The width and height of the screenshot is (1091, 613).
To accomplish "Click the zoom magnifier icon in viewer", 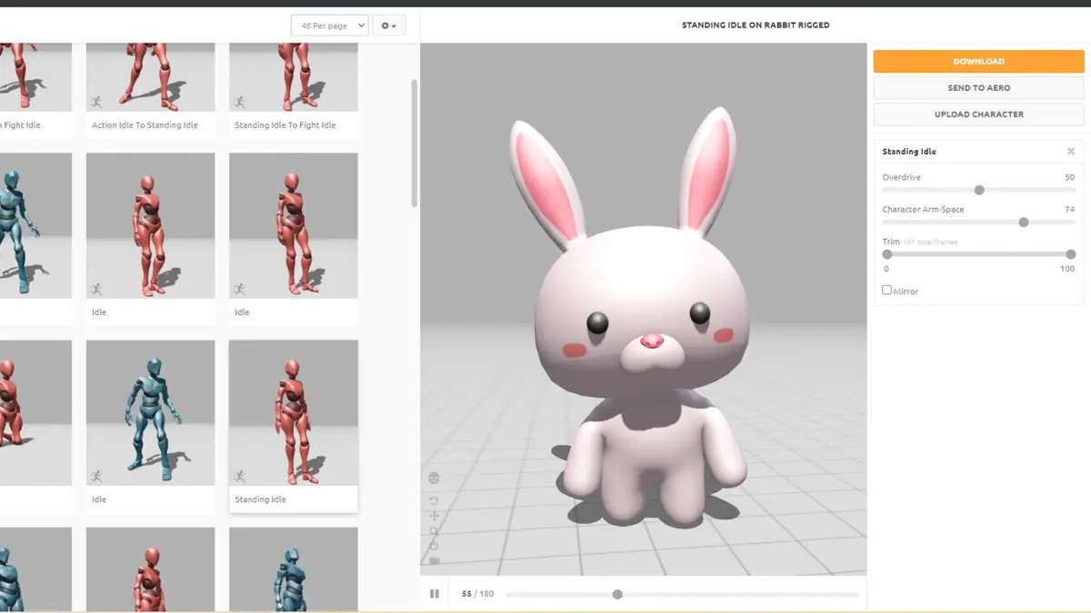I will [434, 530].
